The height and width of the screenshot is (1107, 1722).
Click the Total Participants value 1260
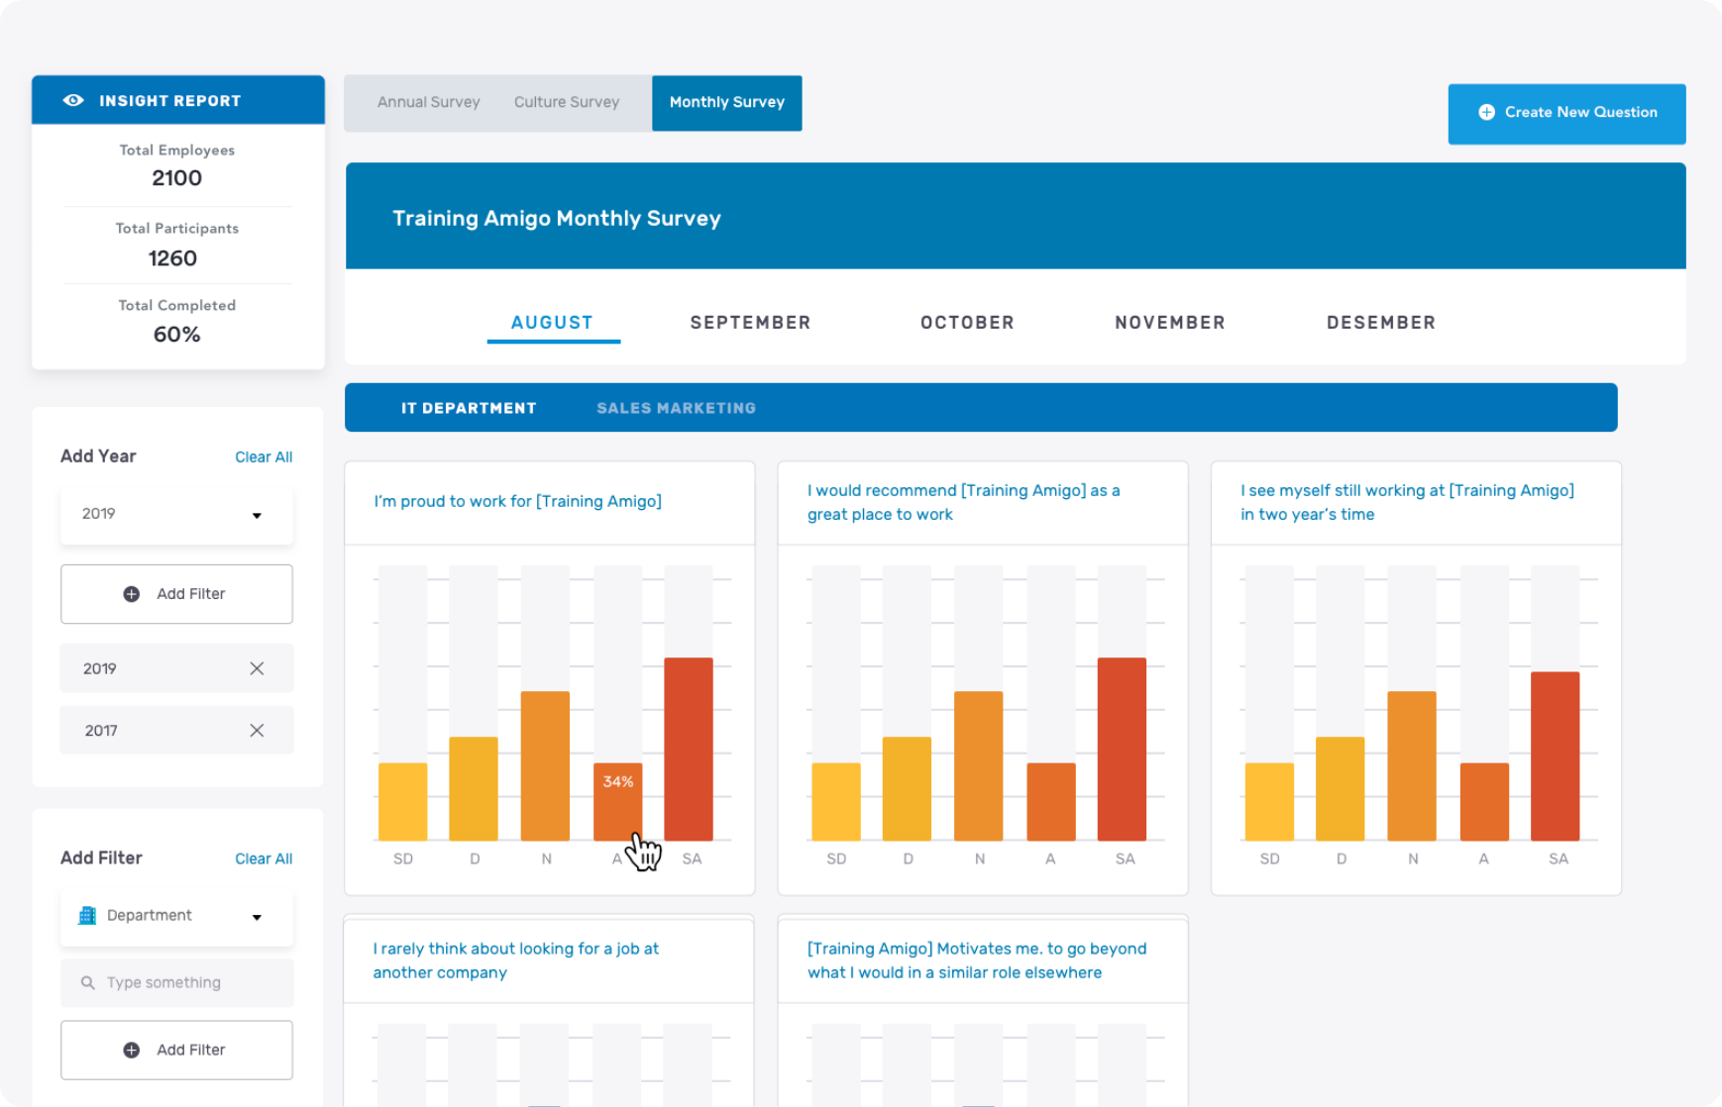[x=172, y=258]
